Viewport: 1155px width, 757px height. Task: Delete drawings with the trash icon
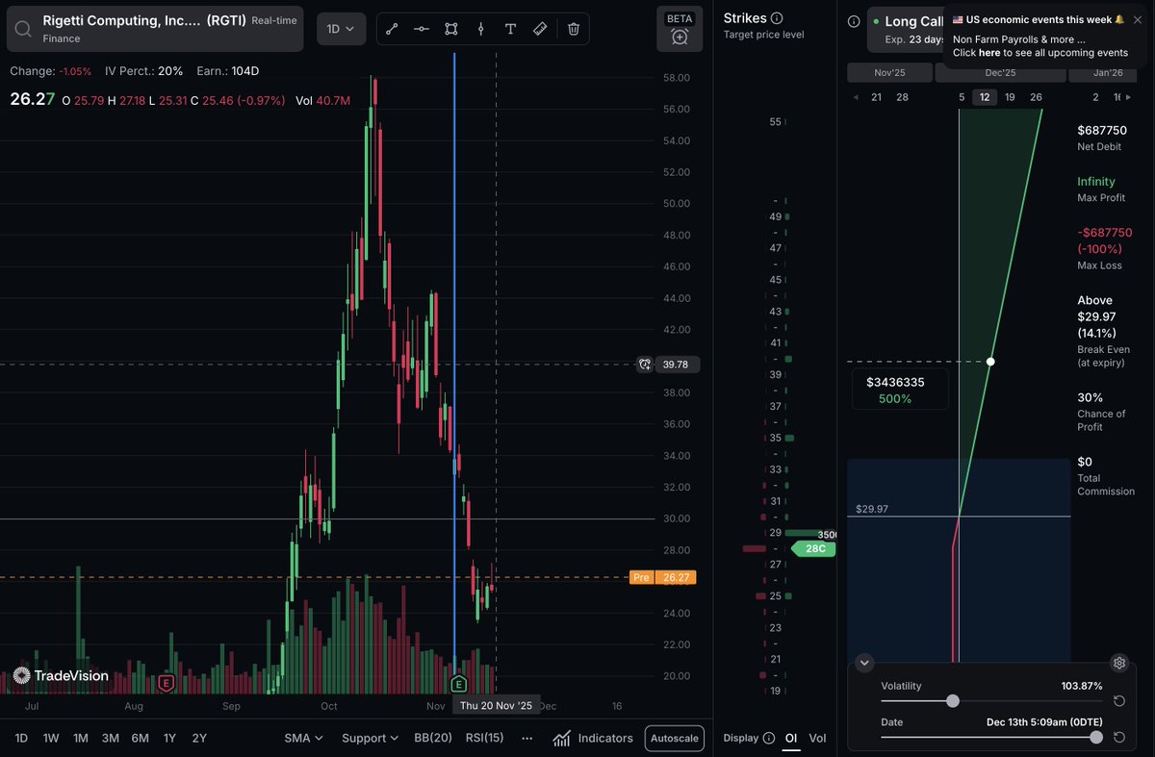(574, 29)
